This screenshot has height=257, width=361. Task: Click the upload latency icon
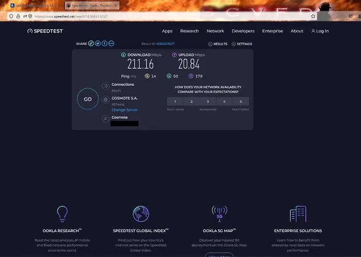pyautogui.click(x=191, y=76)
